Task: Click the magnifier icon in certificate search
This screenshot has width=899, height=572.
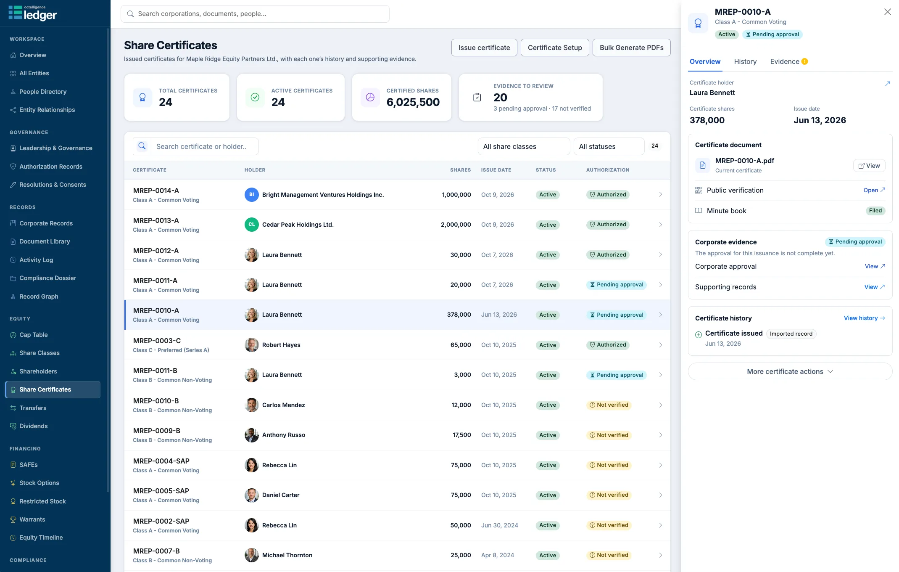Action: 142,146
